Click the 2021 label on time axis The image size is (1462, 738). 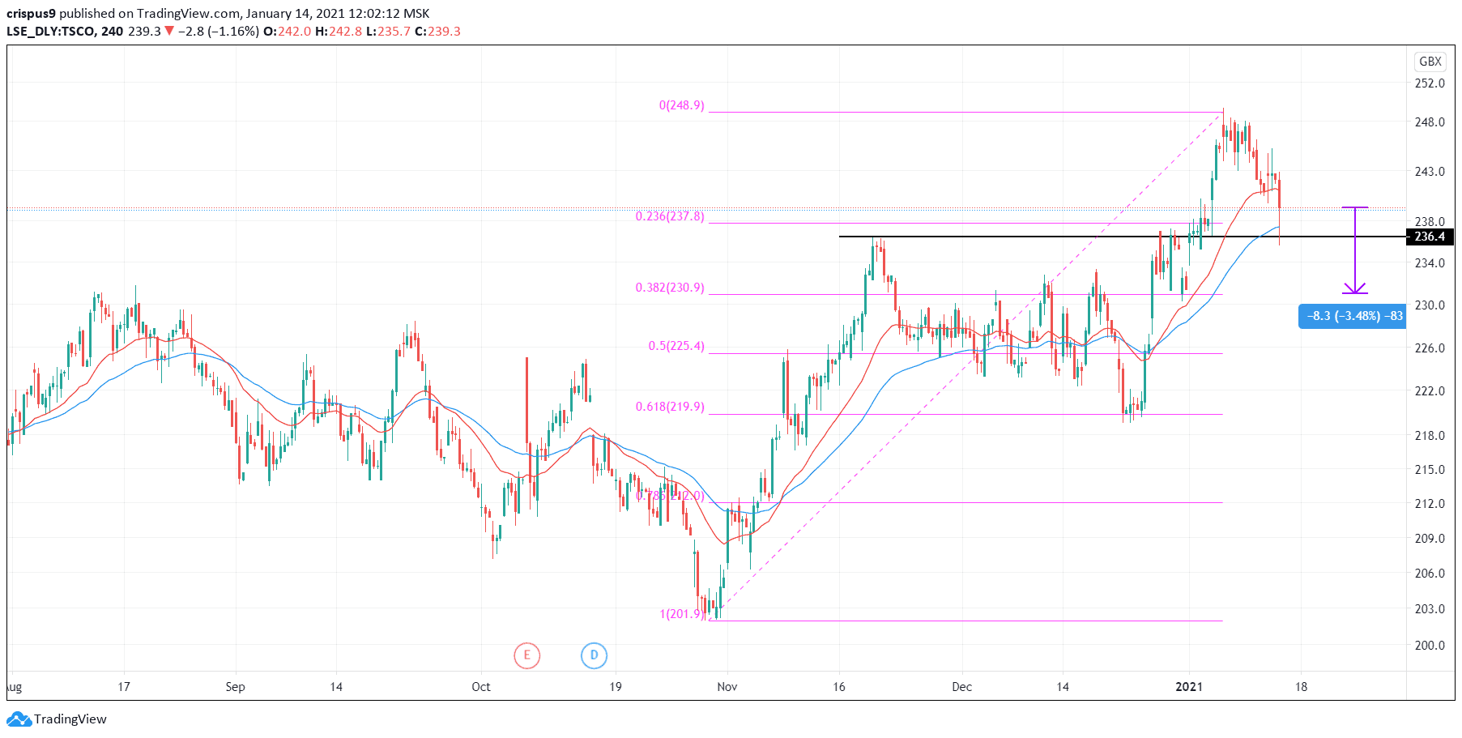(1189, 687)
